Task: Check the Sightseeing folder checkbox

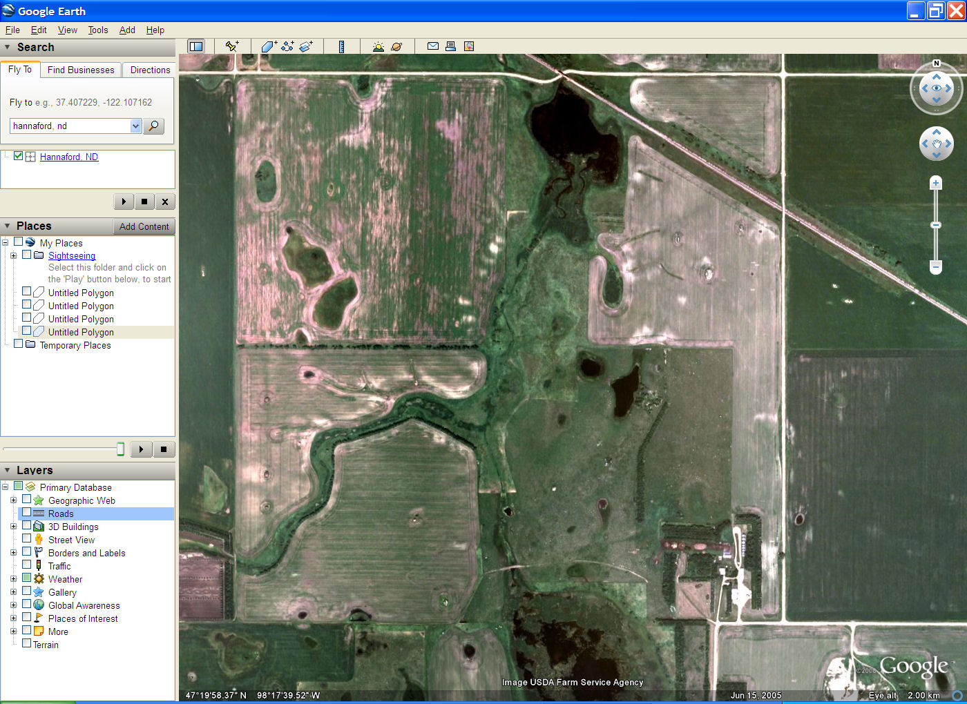Action: coord(27,255)
